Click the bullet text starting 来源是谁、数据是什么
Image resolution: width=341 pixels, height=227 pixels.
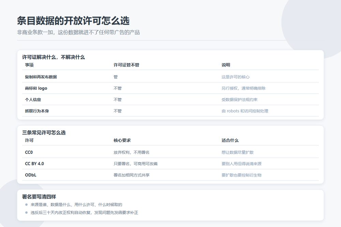(x=76, y=205)
